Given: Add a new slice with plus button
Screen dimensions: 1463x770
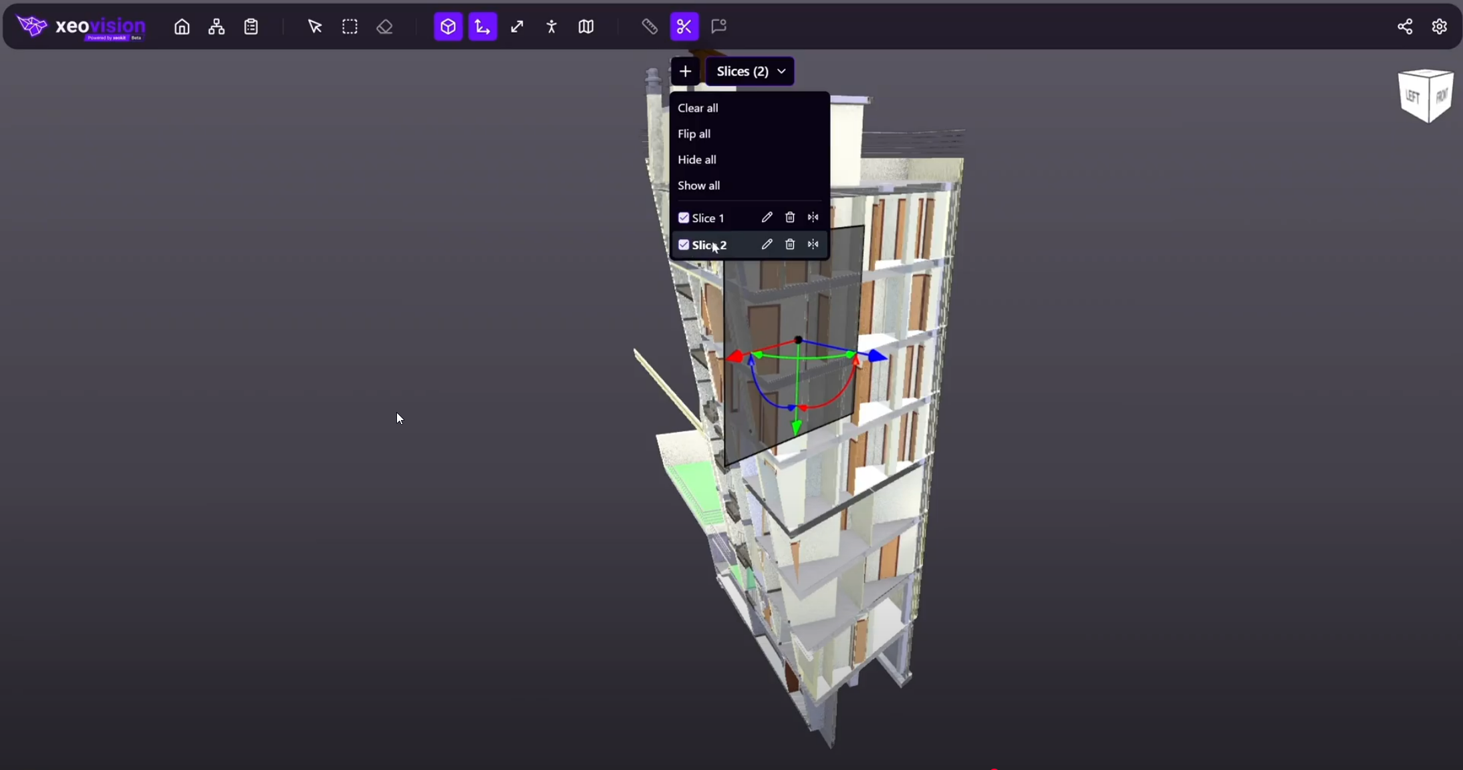Looking at the screenshot, I should point(685,71).
